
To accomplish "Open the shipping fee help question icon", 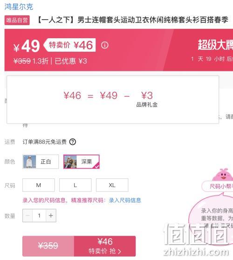I will point(73,142).
